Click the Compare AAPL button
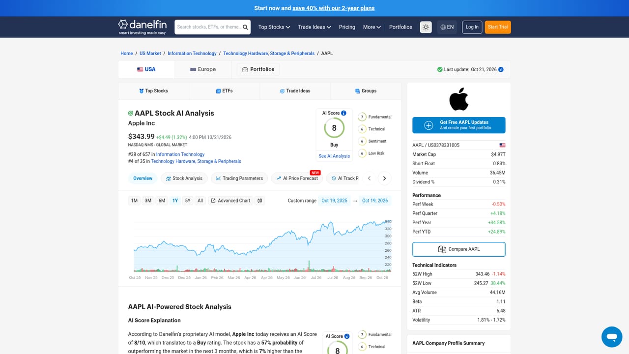This screenshot has width=629, height=354. click(x=459, y=249)
